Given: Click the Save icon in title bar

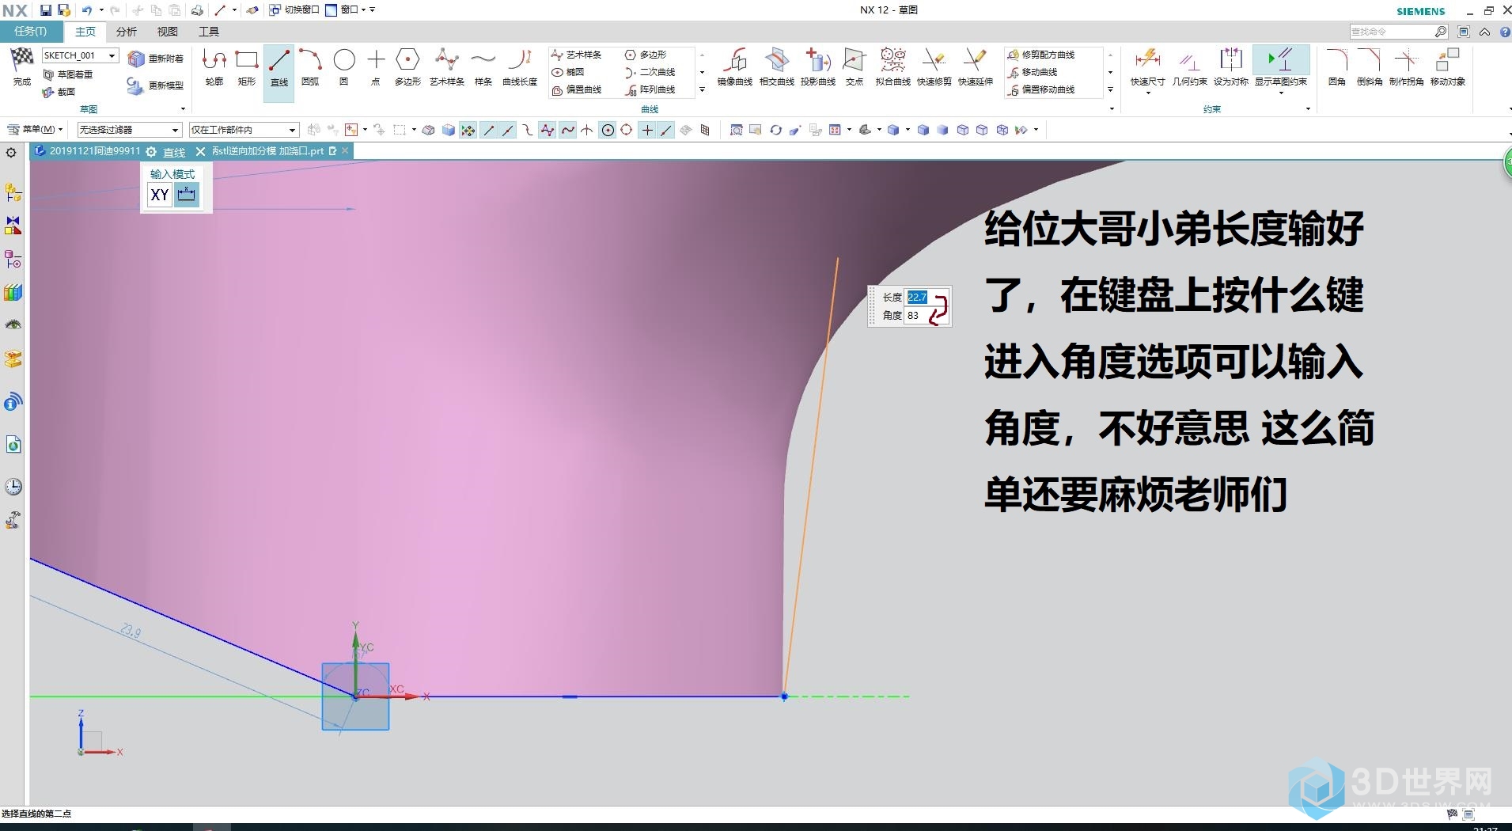Looking at the screenshot, I should click(x=46, y=10).
